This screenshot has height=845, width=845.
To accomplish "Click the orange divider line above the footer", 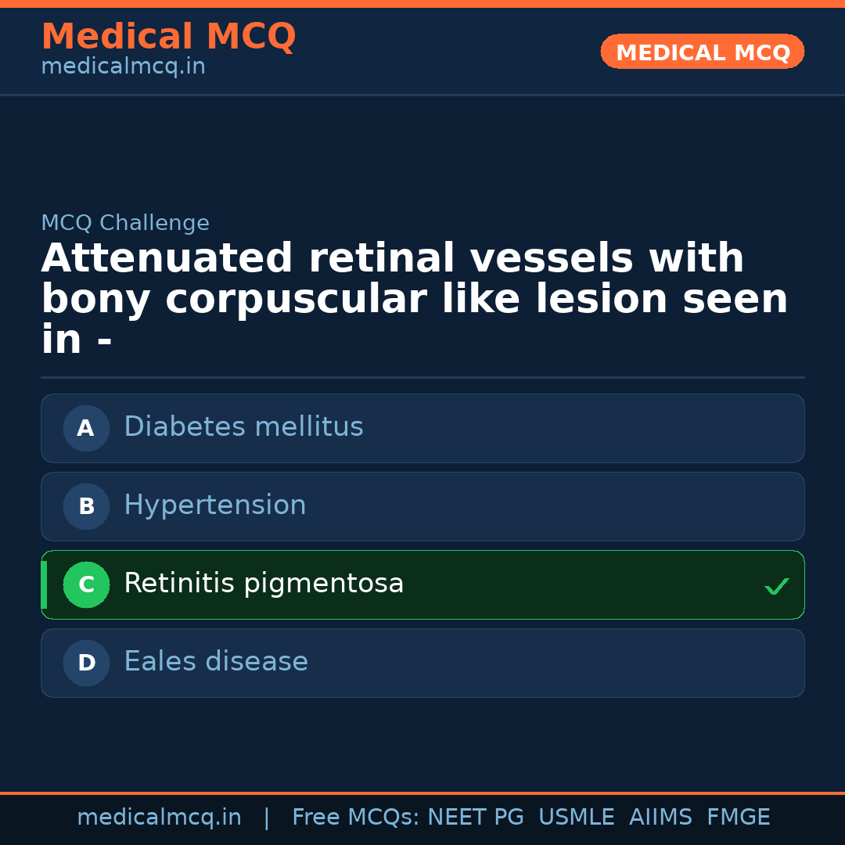I will [422, 793].
